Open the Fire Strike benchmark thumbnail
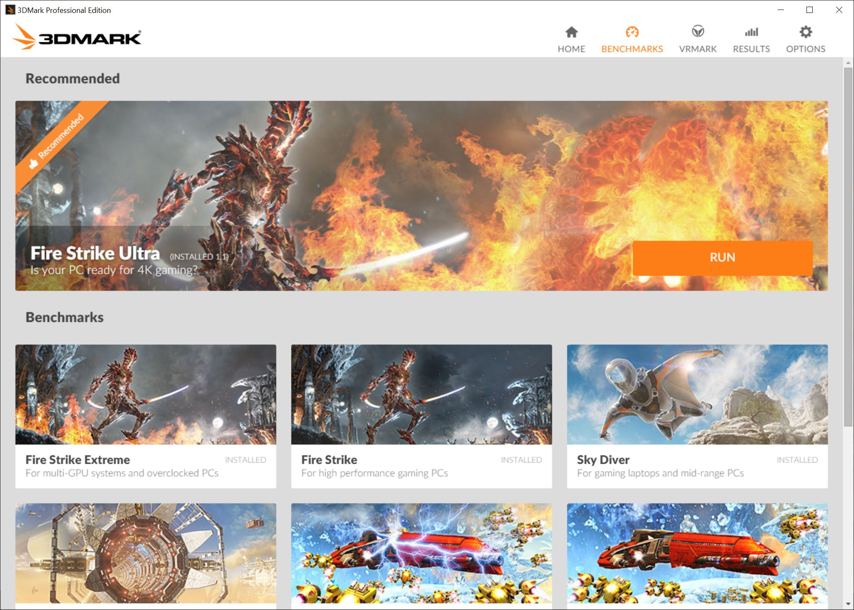Screen dimensions: 854x610 click(x=421, y=394)
